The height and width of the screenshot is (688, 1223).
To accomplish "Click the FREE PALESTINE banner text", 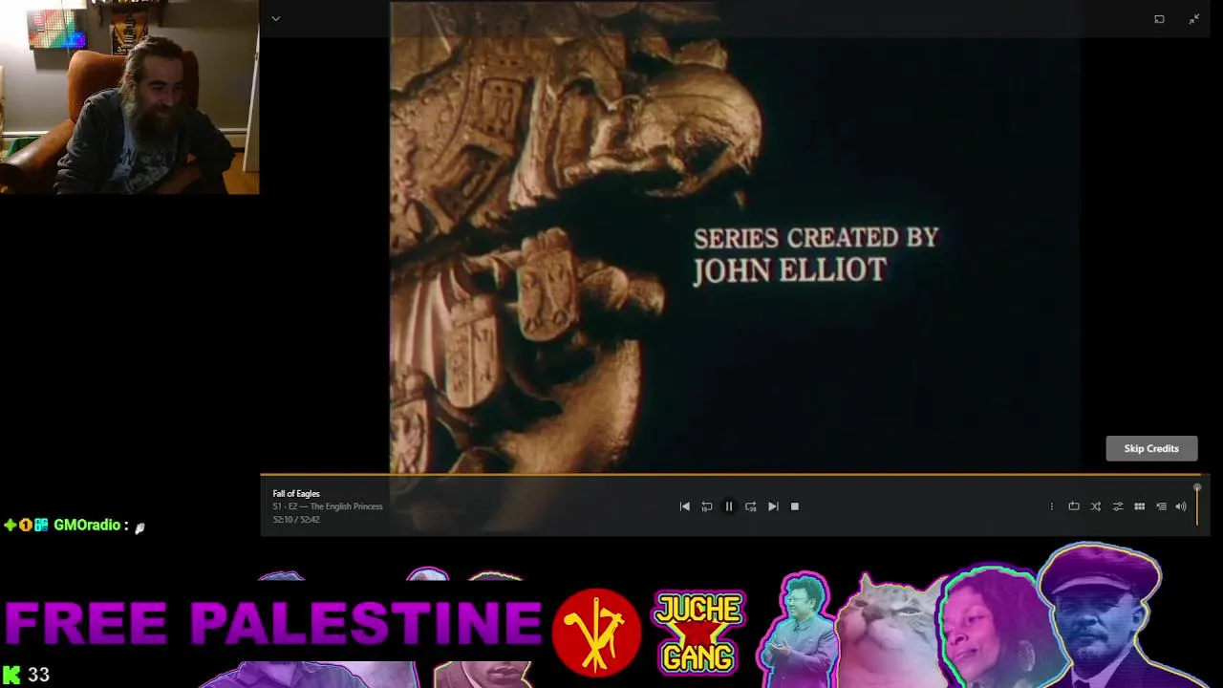I will click(273, 623).
